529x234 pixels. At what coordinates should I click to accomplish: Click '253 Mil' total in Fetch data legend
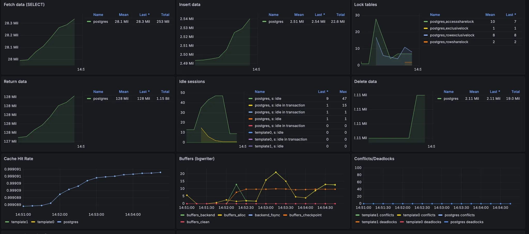pyautogui.click(x=163, y=21)
